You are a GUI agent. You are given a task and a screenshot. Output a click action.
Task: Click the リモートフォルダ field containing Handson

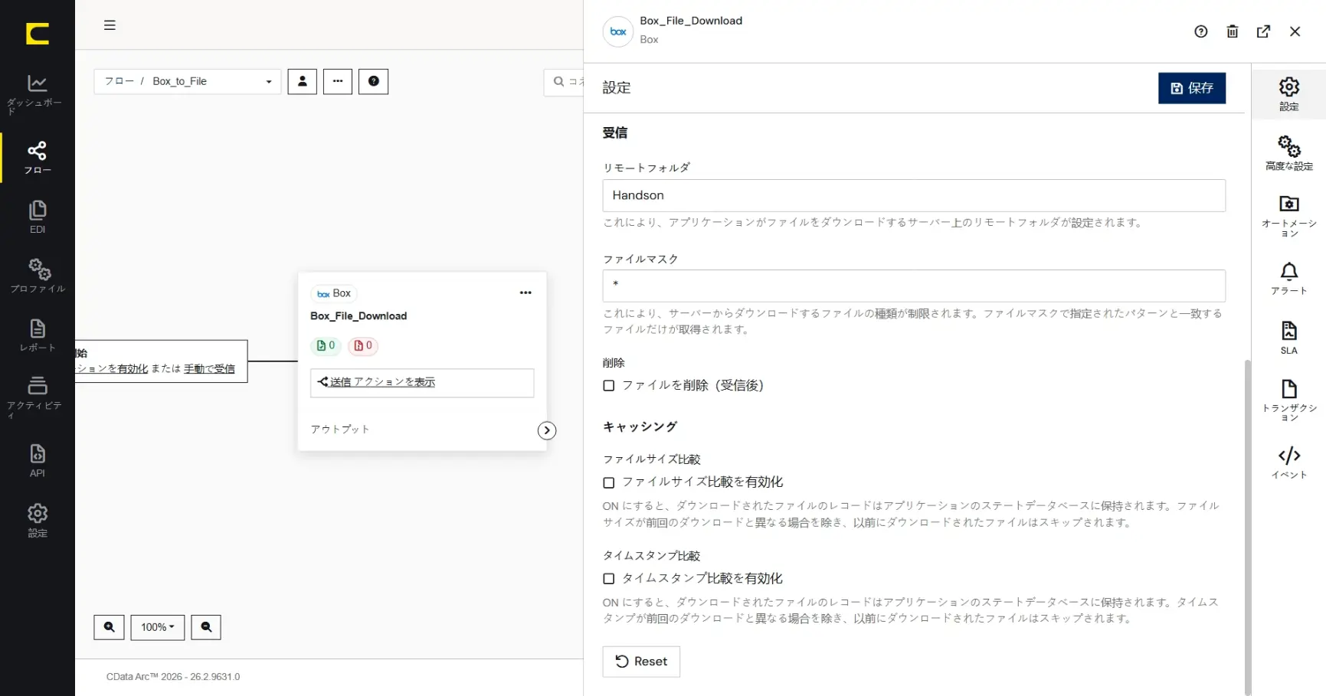coord(914,195)
